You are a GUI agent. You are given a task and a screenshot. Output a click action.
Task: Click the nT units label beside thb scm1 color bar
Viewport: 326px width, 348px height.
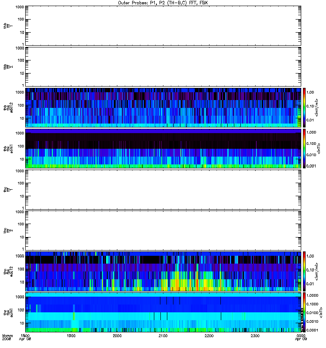319,148
